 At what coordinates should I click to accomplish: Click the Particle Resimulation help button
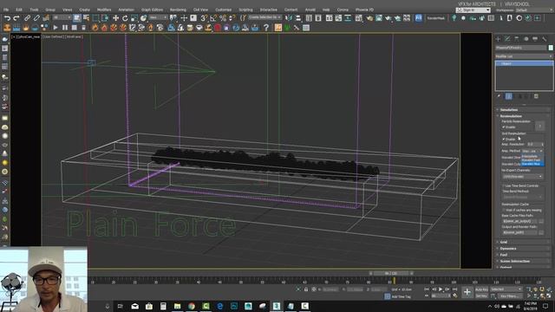click(x=539, y=127)
